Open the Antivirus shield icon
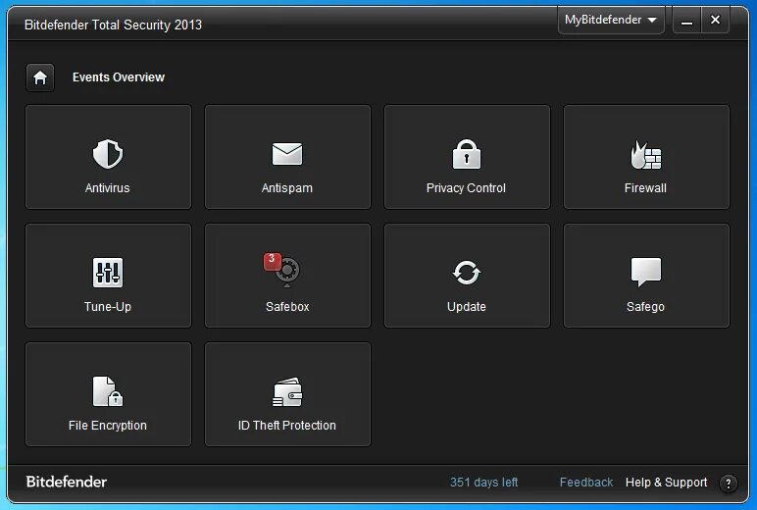 click(107, 154)
